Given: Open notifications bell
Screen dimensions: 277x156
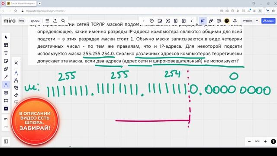Looking at the screenshot, I should click(x=235, y=21).
